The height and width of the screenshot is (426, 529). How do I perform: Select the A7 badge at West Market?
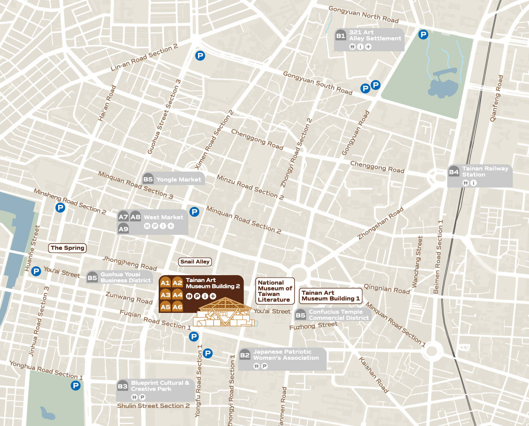pos(123,217)
